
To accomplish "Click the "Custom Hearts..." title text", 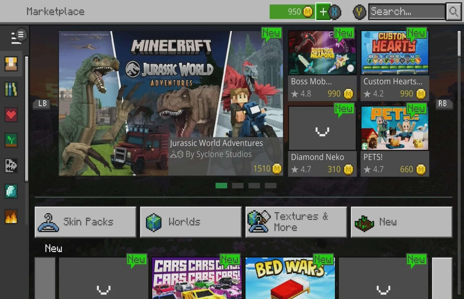I will (393, 81).
